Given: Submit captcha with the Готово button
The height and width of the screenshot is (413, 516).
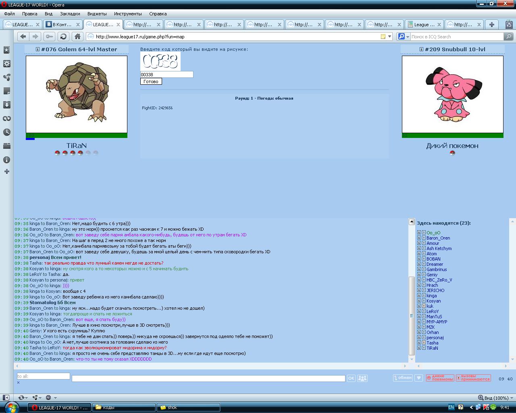Looking at the screenshot, I should tap(151, 81).
